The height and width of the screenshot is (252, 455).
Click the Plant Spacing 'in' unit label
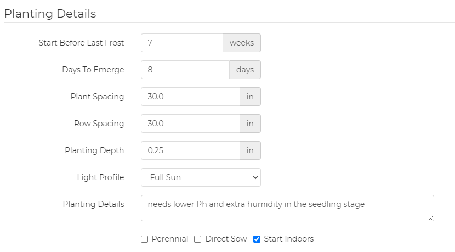[250, 97]
